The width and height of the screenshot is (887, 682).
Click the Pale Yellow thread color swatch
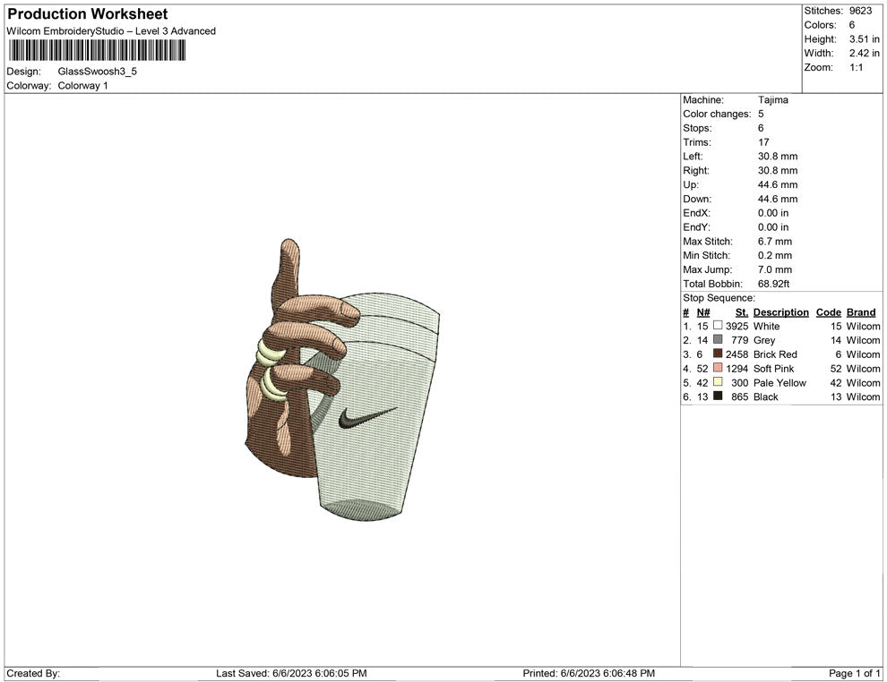pos(718,382)
